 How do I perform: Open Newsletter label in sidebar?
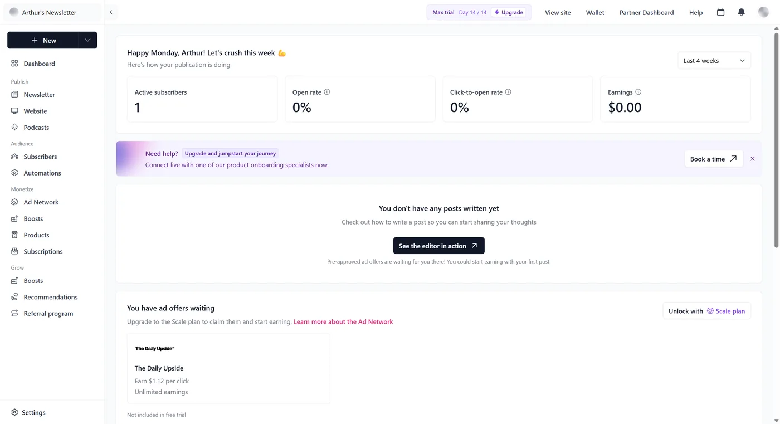(x=39, y=95)
